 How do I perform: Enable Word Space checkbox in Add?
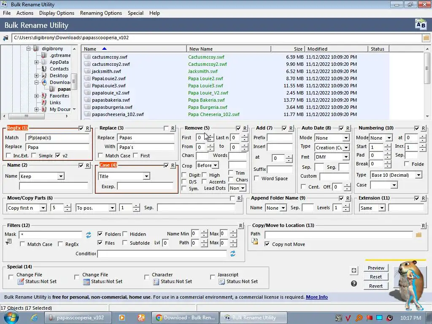point(256,178)
